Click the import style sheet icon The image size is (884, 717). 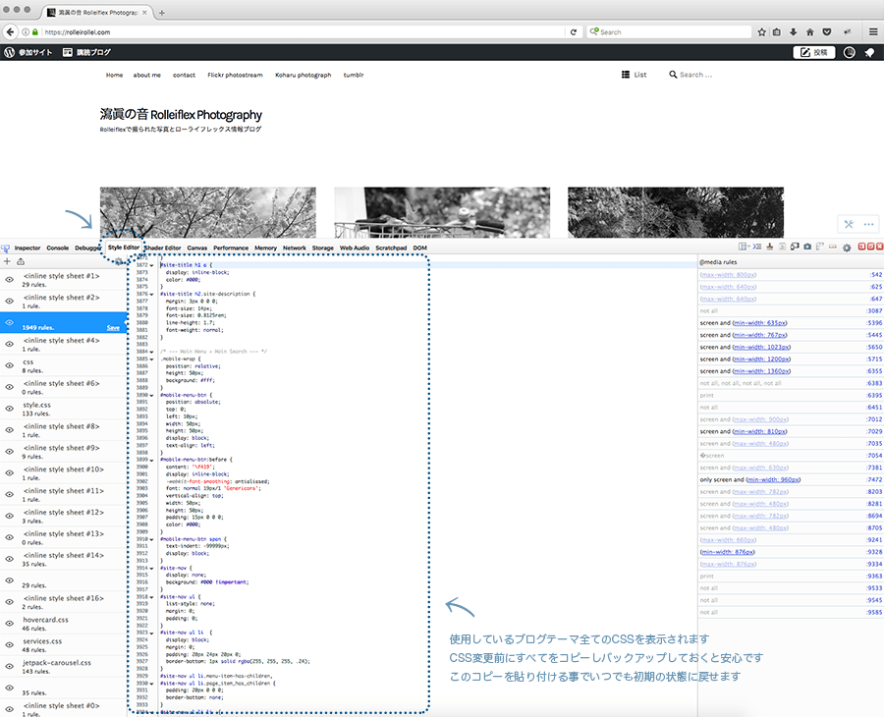(21, 262)
